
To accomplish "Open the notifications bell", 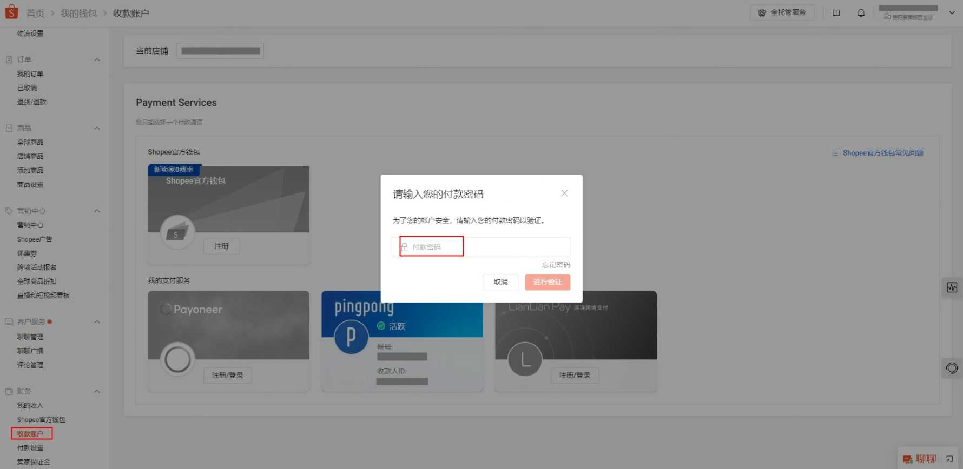I will pyautogui.click(x=861, y=12).
